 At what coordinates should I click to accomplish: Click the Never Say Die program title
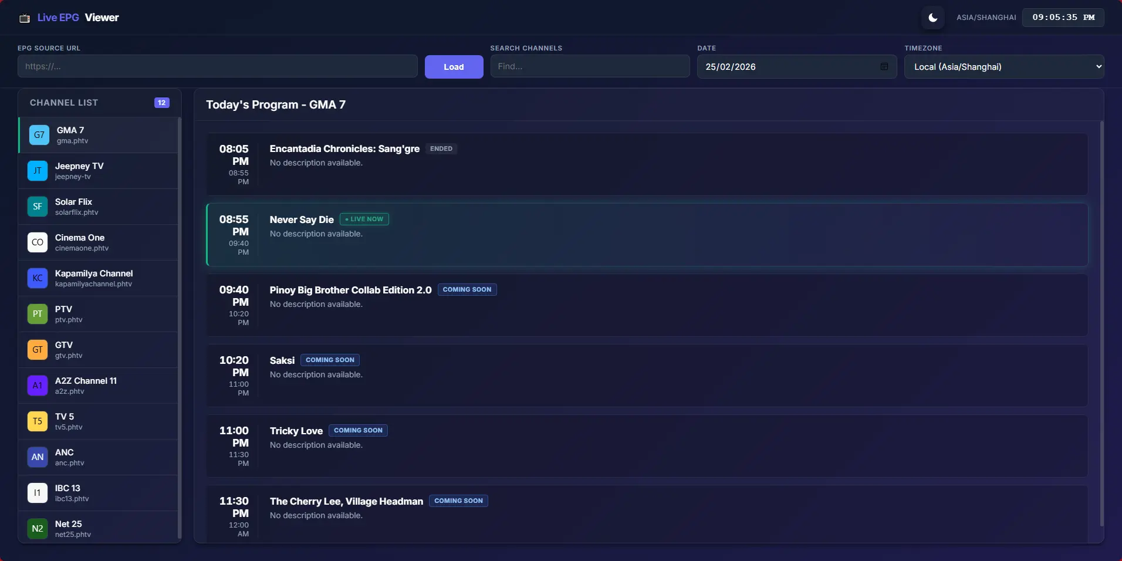pos(302,219)
